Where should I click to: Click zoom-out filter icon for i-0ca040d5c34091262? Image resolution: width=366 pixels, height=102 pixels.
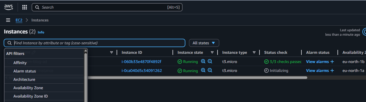[210, 71]
